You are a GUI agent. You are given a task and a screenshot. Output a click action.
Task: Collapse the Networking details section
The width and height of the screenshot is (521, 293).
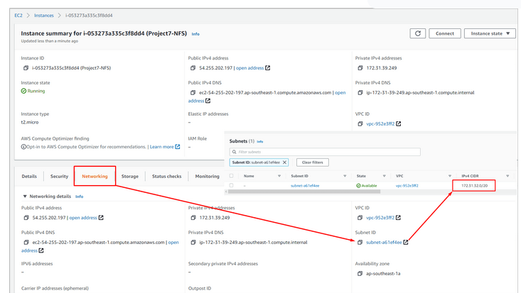[x=25, y=197]
